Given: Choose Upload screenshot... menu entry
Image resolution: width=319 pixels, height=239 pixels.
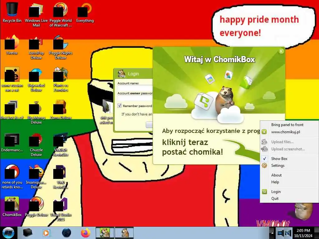Looking at the screenshot, I should tap(289, 149).
